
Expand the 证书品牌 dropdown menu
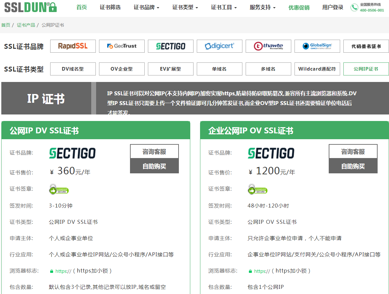pos(146,7)
